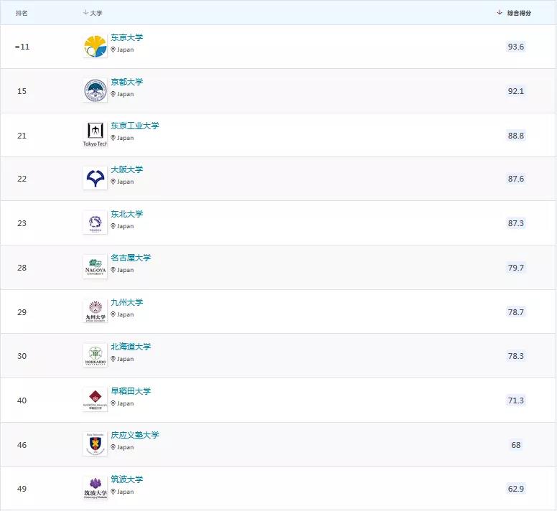Click the Keio University crest logo
This screenshot has height=511, width=557.
point(95,444)
